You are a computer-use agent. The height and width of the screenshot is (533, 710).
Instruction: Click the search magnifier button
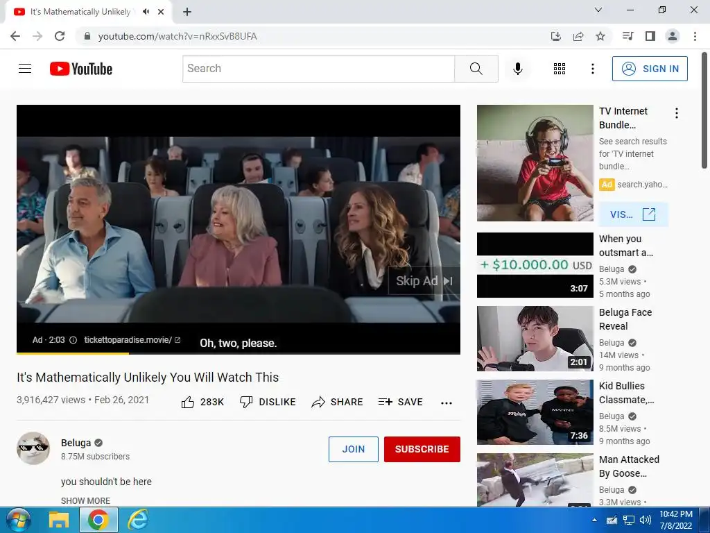coord(476,69)
